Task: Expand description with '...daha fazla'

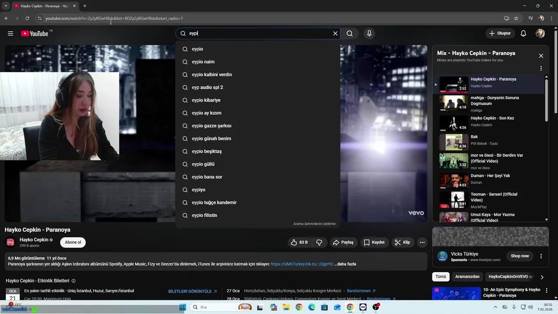Action: (x=345, y=264)
